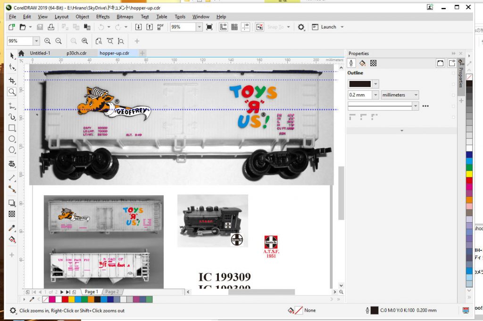Open the Options gear in toolbar

click(x=301, y=27)
